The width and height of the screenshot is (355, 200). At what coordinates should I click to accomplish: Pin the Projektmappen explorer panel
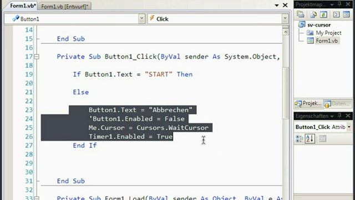pos(339,4)
